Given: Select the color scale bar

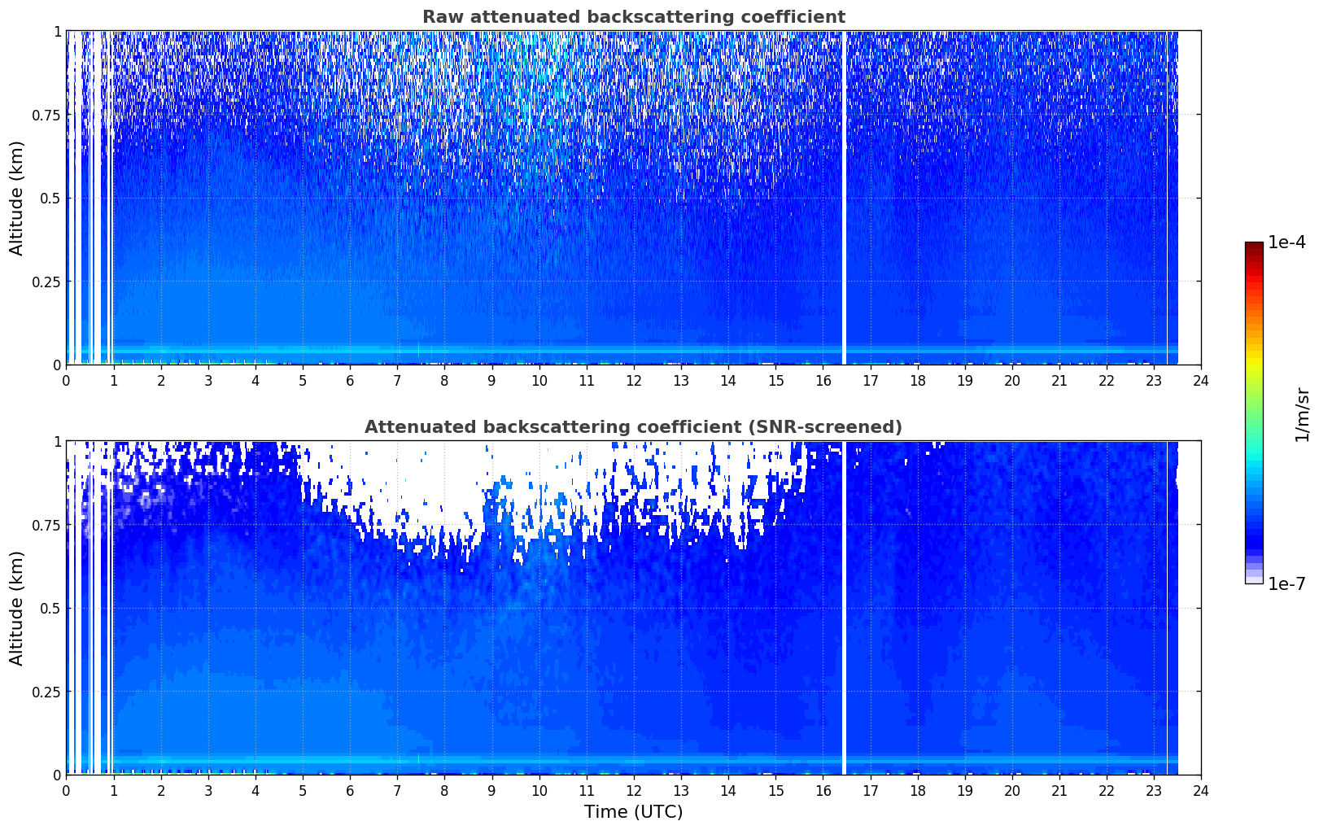Looking at the screenshot, I should point(1254,413).
